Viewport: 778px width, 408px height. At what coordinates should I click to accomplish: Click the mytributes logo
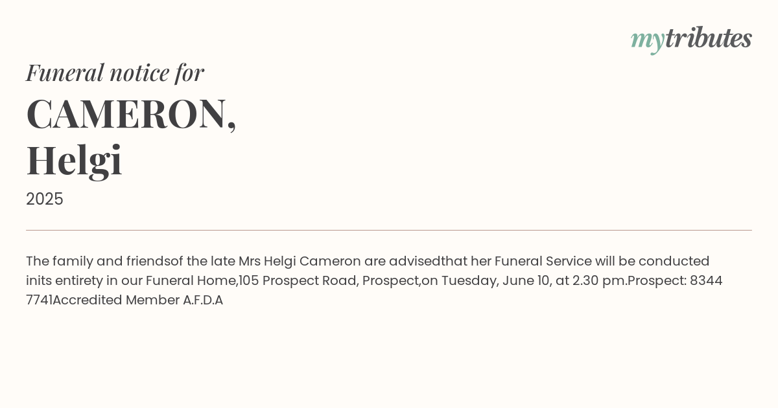tap(691, 40)
